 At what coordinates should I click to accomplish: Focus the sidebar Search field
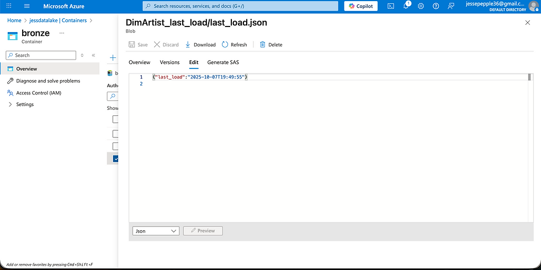(x=41, y=55)
